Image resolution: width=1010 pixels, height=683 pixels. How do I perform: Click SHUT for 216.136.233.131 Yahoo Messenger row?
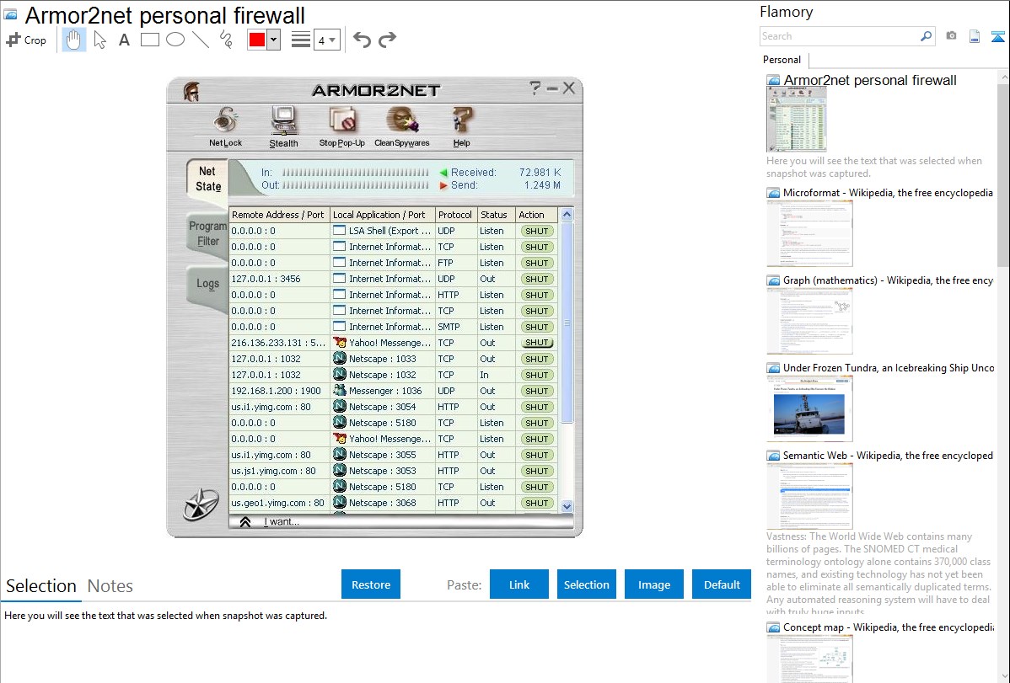(536, 343)
